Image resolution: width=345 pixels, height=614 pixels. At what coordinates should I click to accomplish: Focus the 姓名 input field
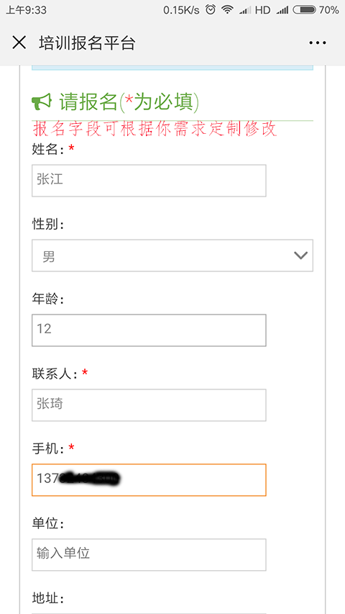[149, 181]
